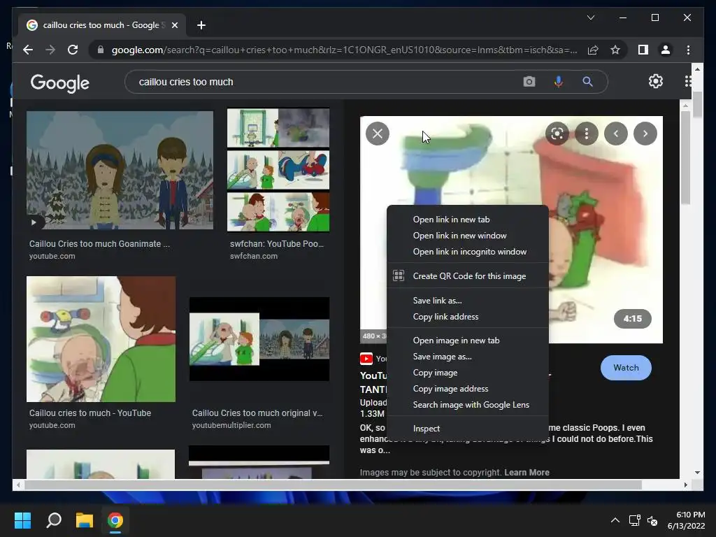Image resolution: width=716 pixels, height=537 pixels.
Task: Open the Google apps grid icon
Action: 688,81
